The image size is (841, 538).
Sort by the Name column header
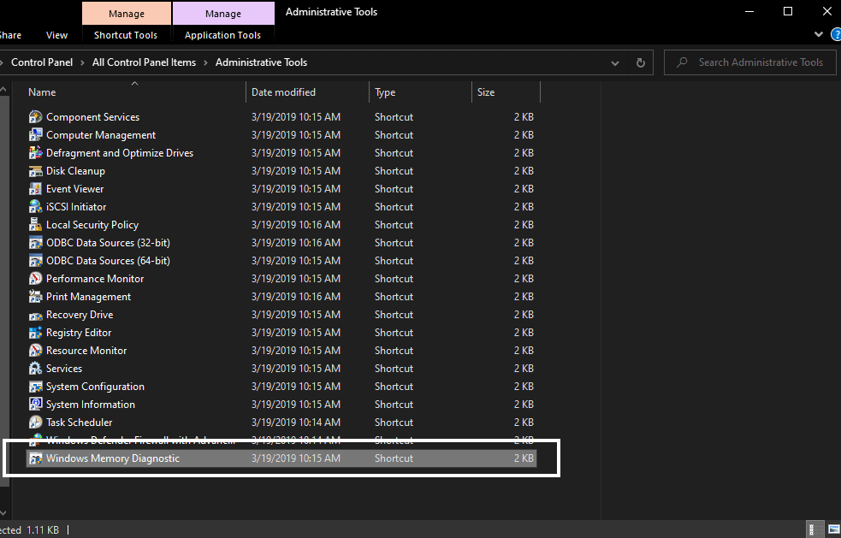point(128,92)
